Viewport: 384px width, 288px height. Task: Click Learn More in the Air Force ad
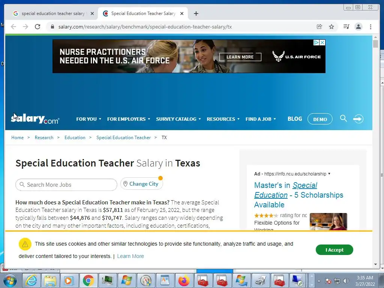click(240, 57)
